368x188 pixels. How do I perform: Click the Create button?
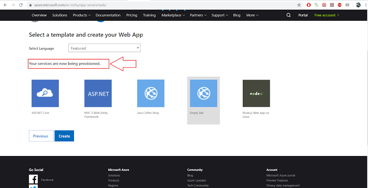point(64,136)
